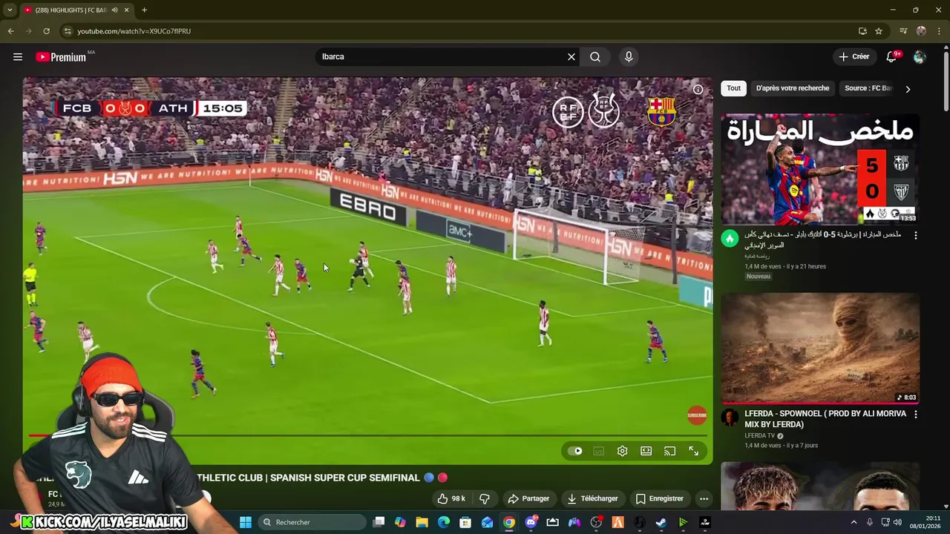
Task: Enter full screen mode
Action: pos(694,451)
